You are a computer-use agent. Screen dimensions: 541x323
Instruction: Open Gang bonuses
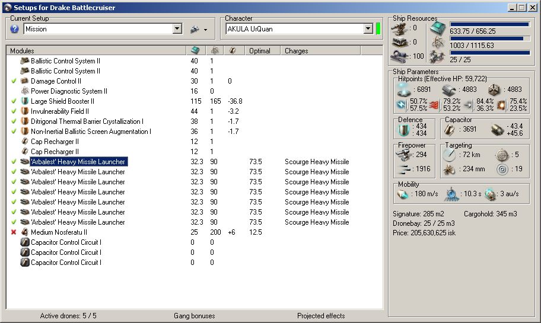pos(194,316)
